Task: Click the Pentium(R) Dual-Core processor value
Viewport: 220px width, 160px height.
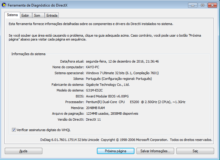Action: [136, 102]
